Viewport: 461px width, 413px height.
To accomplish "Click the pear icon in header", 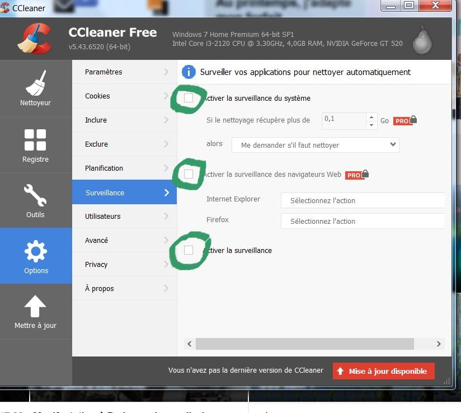I will coord(422,39).
